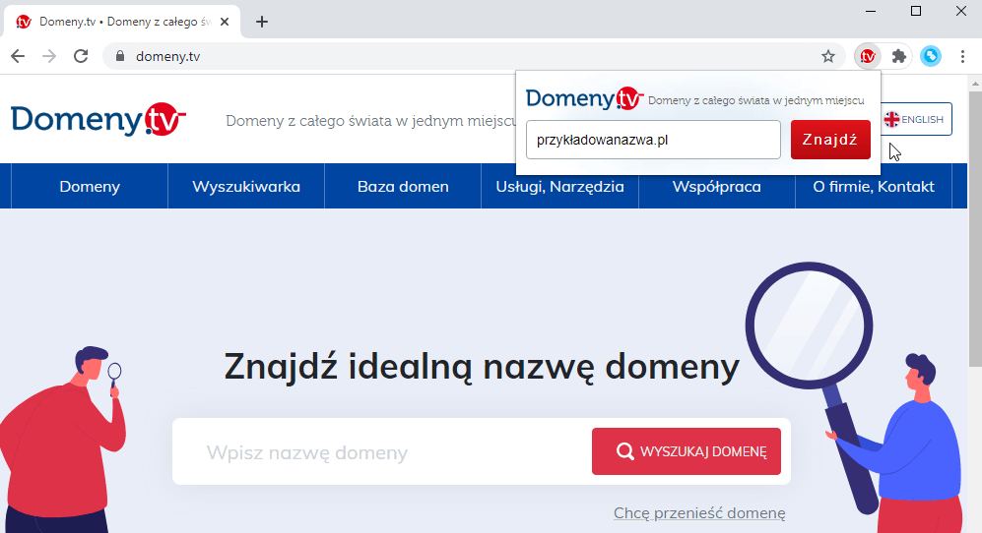Close the Domeny.tv browser tab
Viewport: 982px width, 533px height.
click(225, 22)
